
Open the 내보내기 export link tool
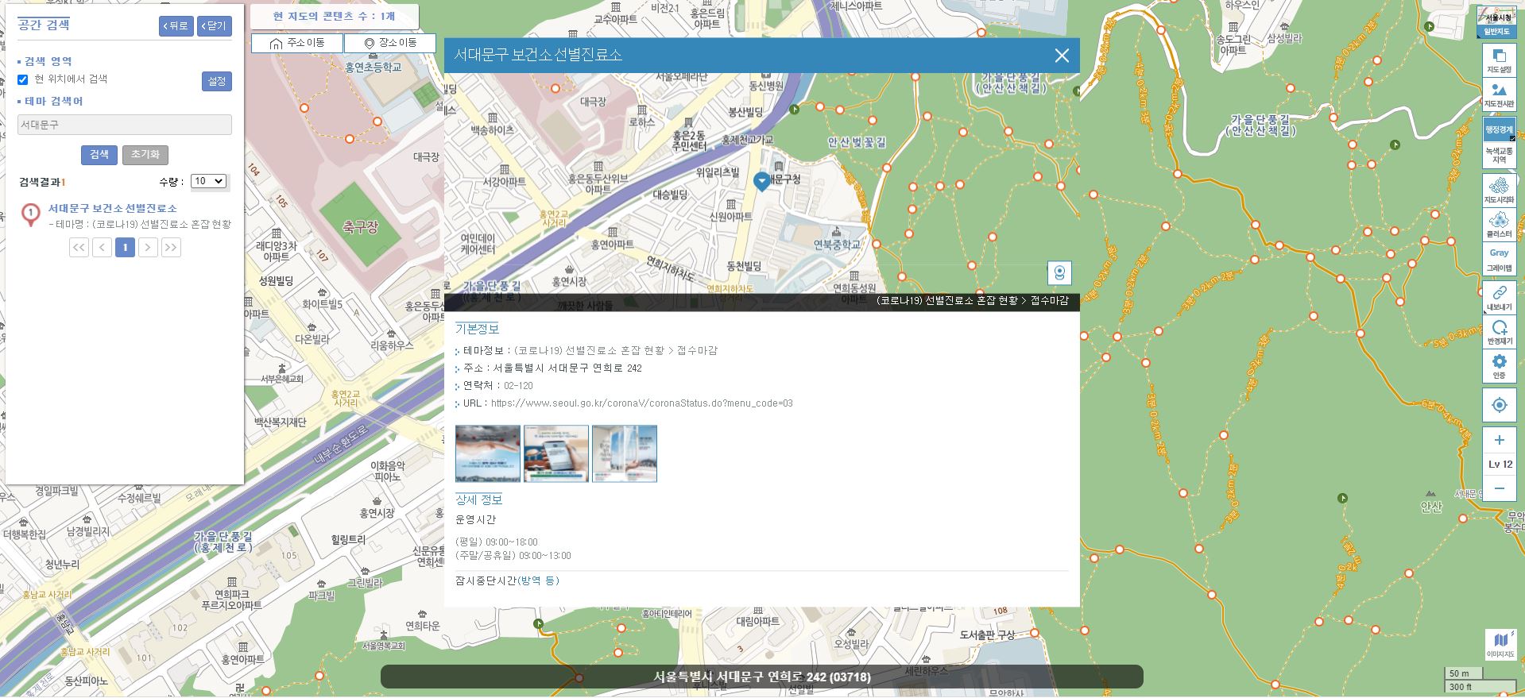(1499, 298)
